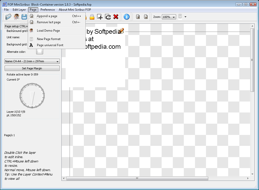259x190 pixels.
Task: Choose Page universal Font
Action: [x=57, y=45]
